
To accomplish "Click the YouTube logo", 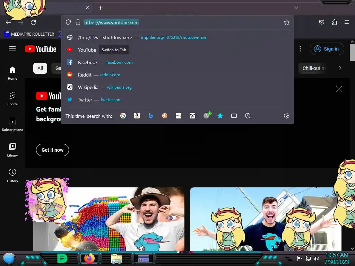I will (x=41, y=49).
